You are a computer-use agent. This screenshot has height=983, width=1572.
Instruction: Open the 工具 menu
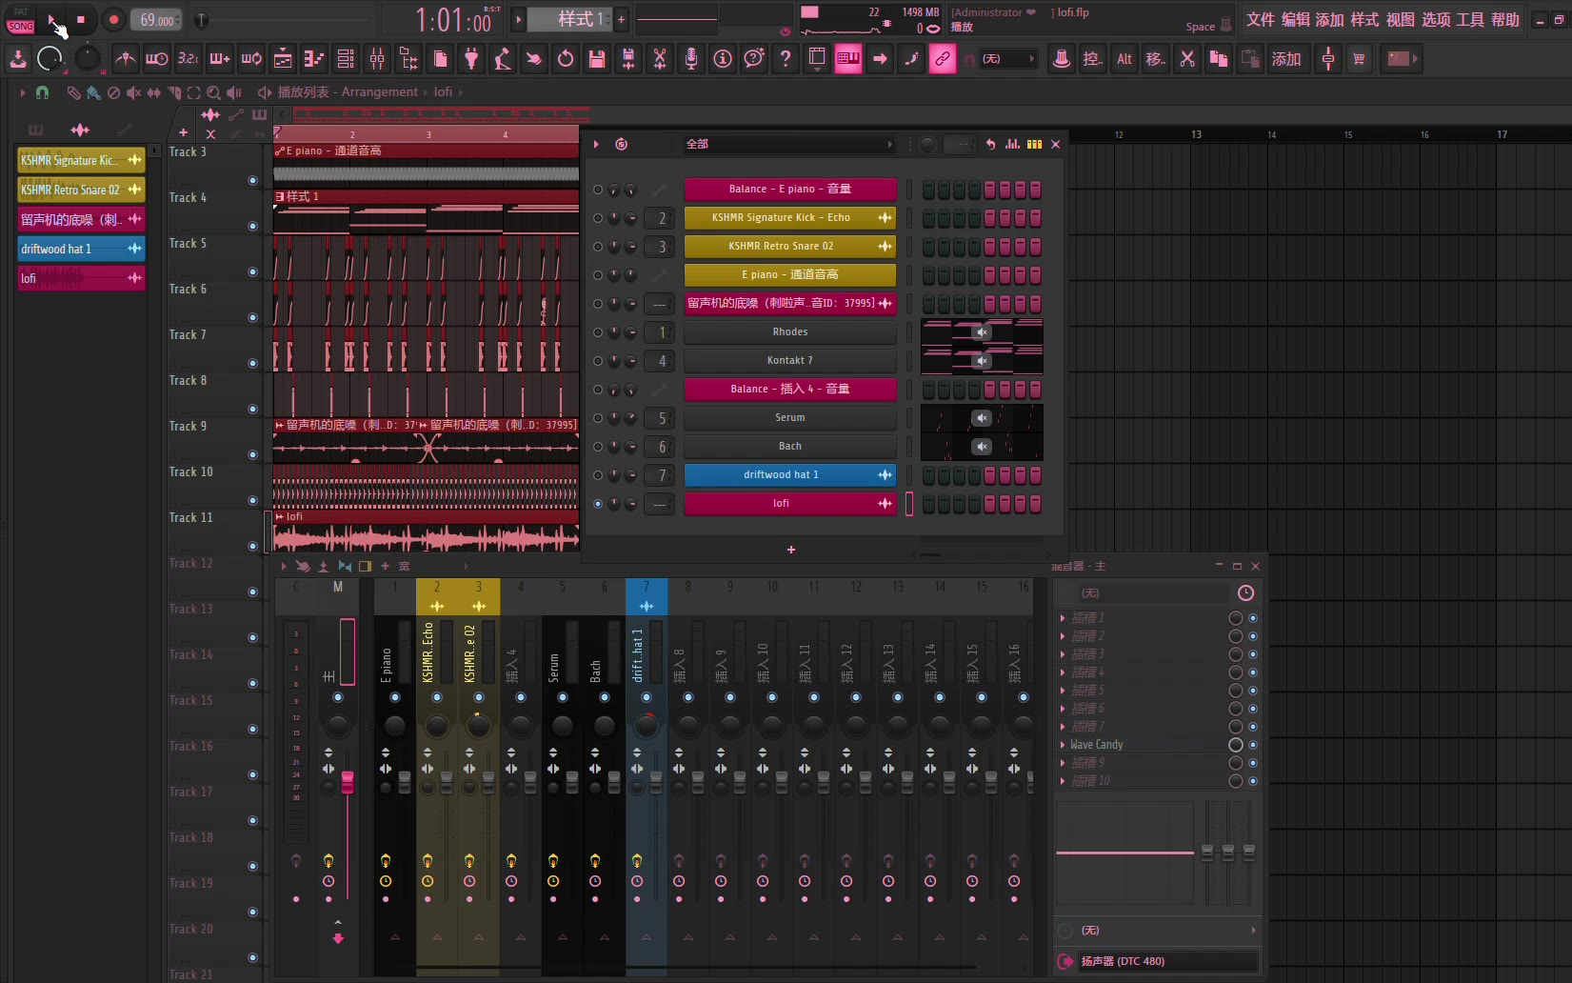(x=1470, y=20)
